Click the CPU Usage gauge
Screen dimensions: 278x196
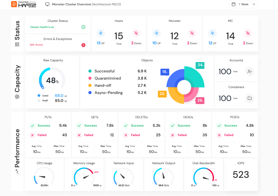click(44, 176)
